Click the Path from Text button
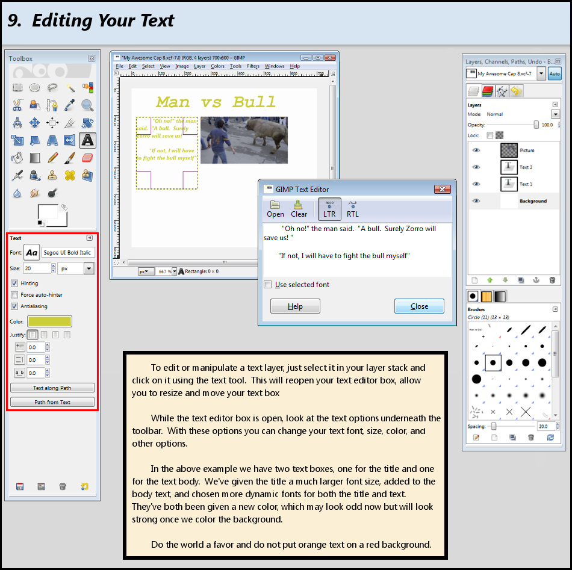 52,402
